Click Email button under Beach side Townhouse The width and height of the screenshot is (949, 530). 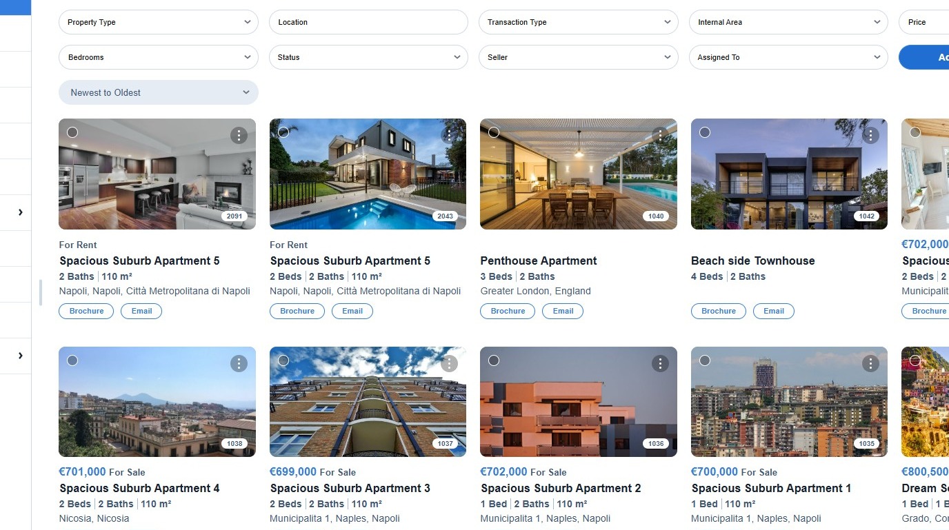coord(773,311)
